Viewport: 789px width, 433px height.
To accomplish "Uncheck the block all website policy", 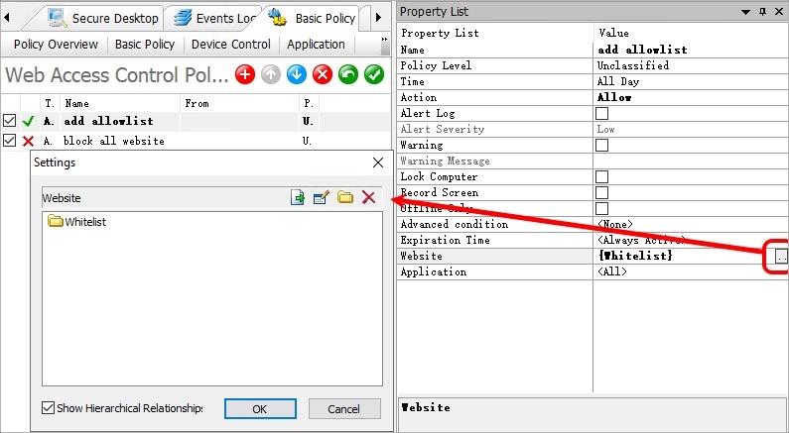I will pyautogui.click(x=9, y=140).
